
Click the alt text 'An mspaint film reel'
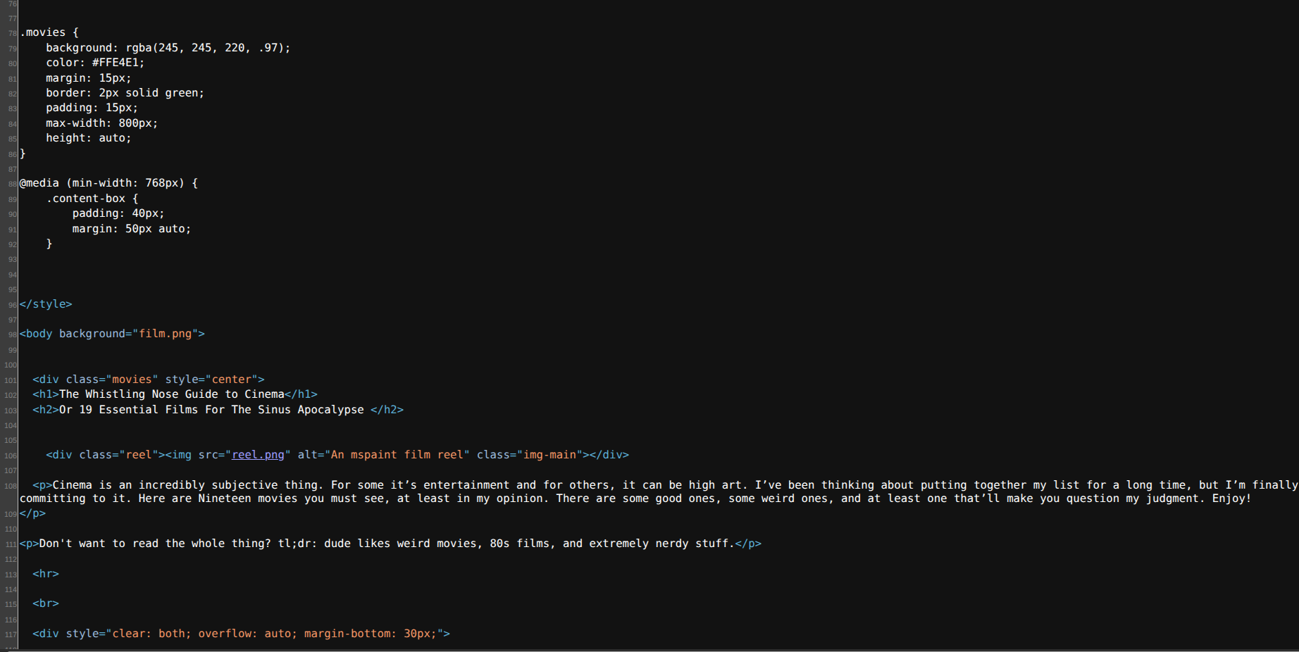coord(397,455)
